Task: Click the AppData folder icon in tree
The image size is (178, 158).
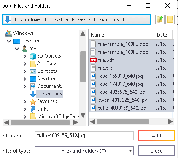Action: (x=33, y=64)
